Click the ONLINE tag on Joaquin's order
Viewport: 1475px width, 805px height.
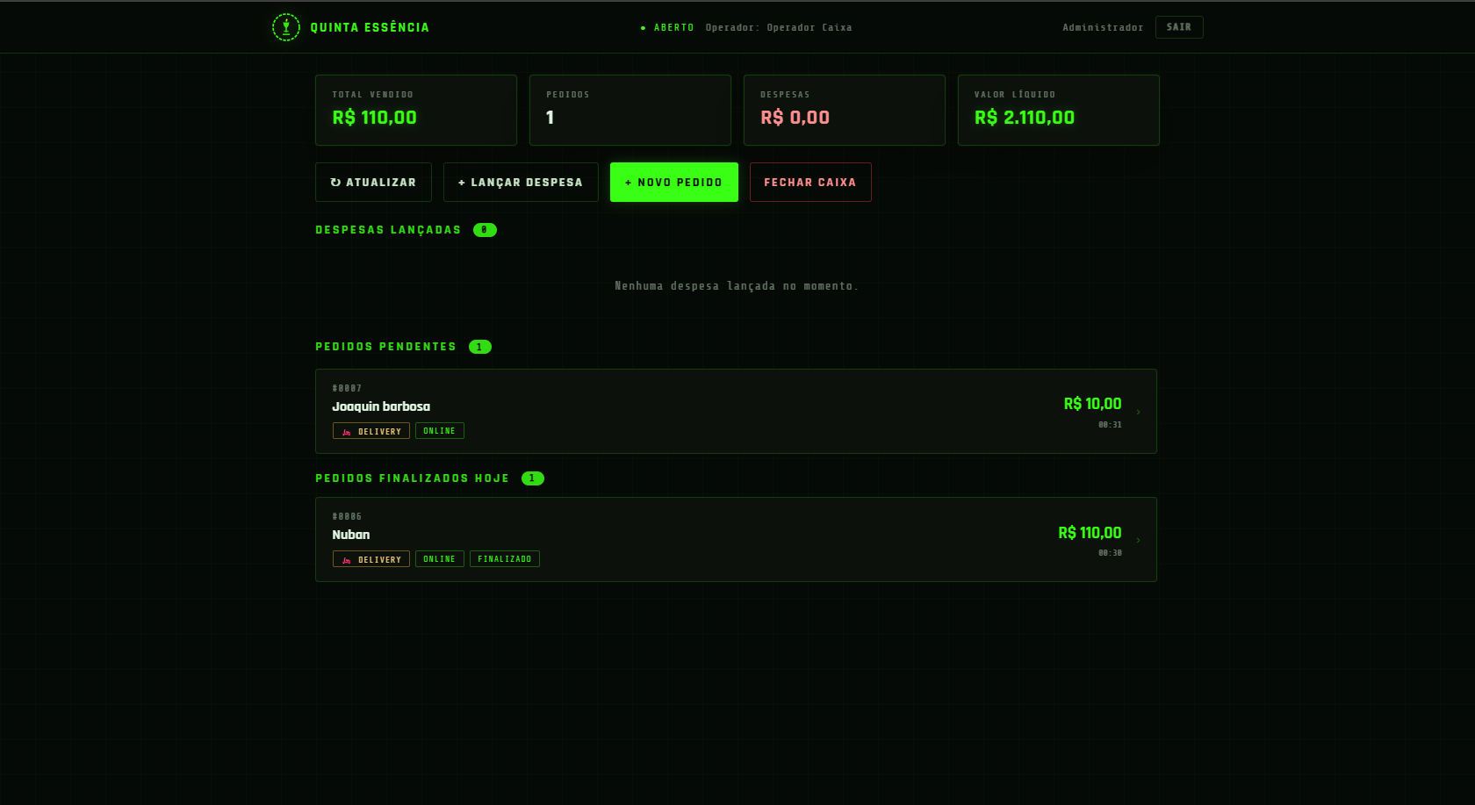coord(439,431)
